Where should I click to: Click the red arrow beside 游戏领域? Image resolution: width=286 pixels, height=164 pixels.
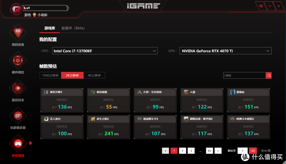click(30, 143)
